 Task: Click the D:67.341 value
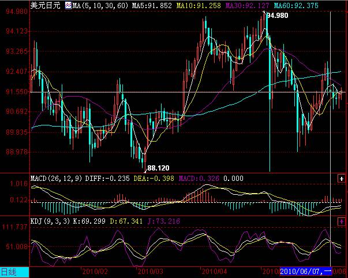[126, 221]
